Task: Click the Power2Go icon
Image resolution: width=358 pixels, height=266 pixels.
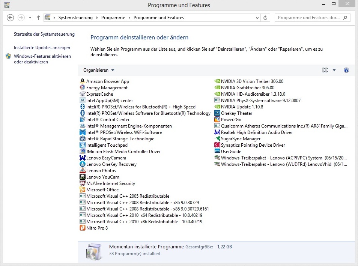Action: click(x=217, y=119)
